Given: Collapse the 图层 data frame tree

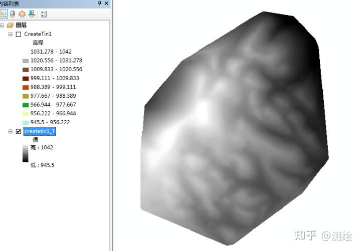Looking at the screenshot, I should tap(2, 25).
